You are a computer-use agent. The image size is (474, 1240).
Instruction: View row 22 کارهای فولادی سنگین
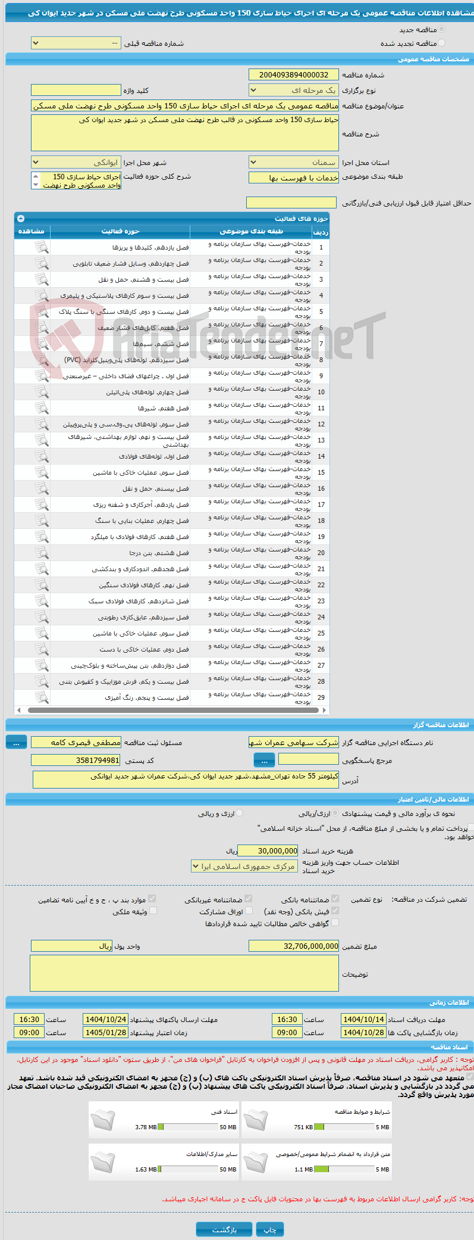[x=42, y=585]
